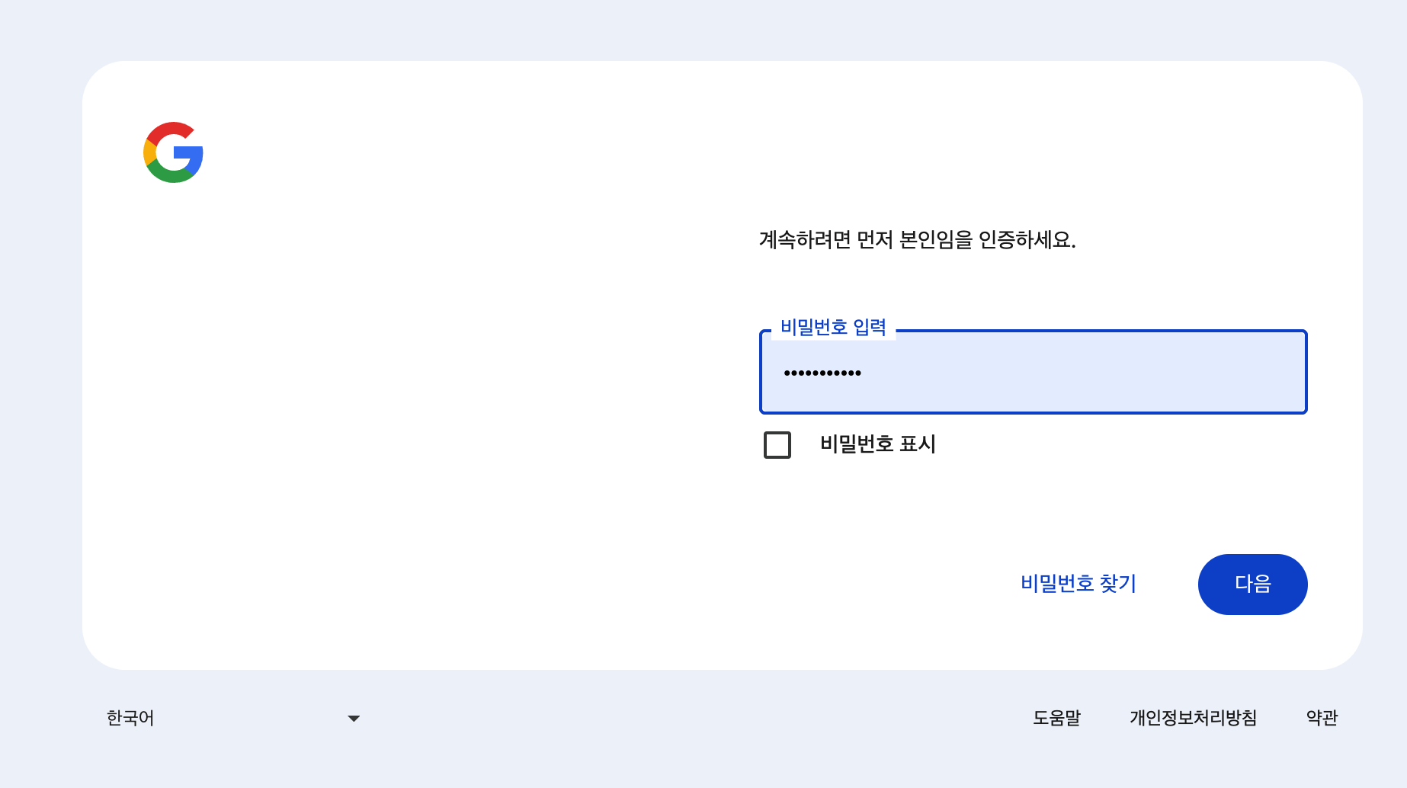The width and height of the screenshot is (1407, 788).
Task: Select the entered password dots
Action: coord(823,372)
